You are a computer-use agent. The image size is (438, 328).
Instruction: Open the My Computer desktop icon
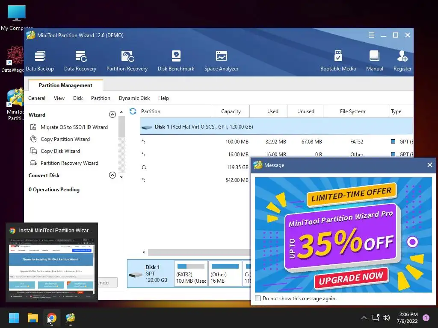[x=17, y=18]
